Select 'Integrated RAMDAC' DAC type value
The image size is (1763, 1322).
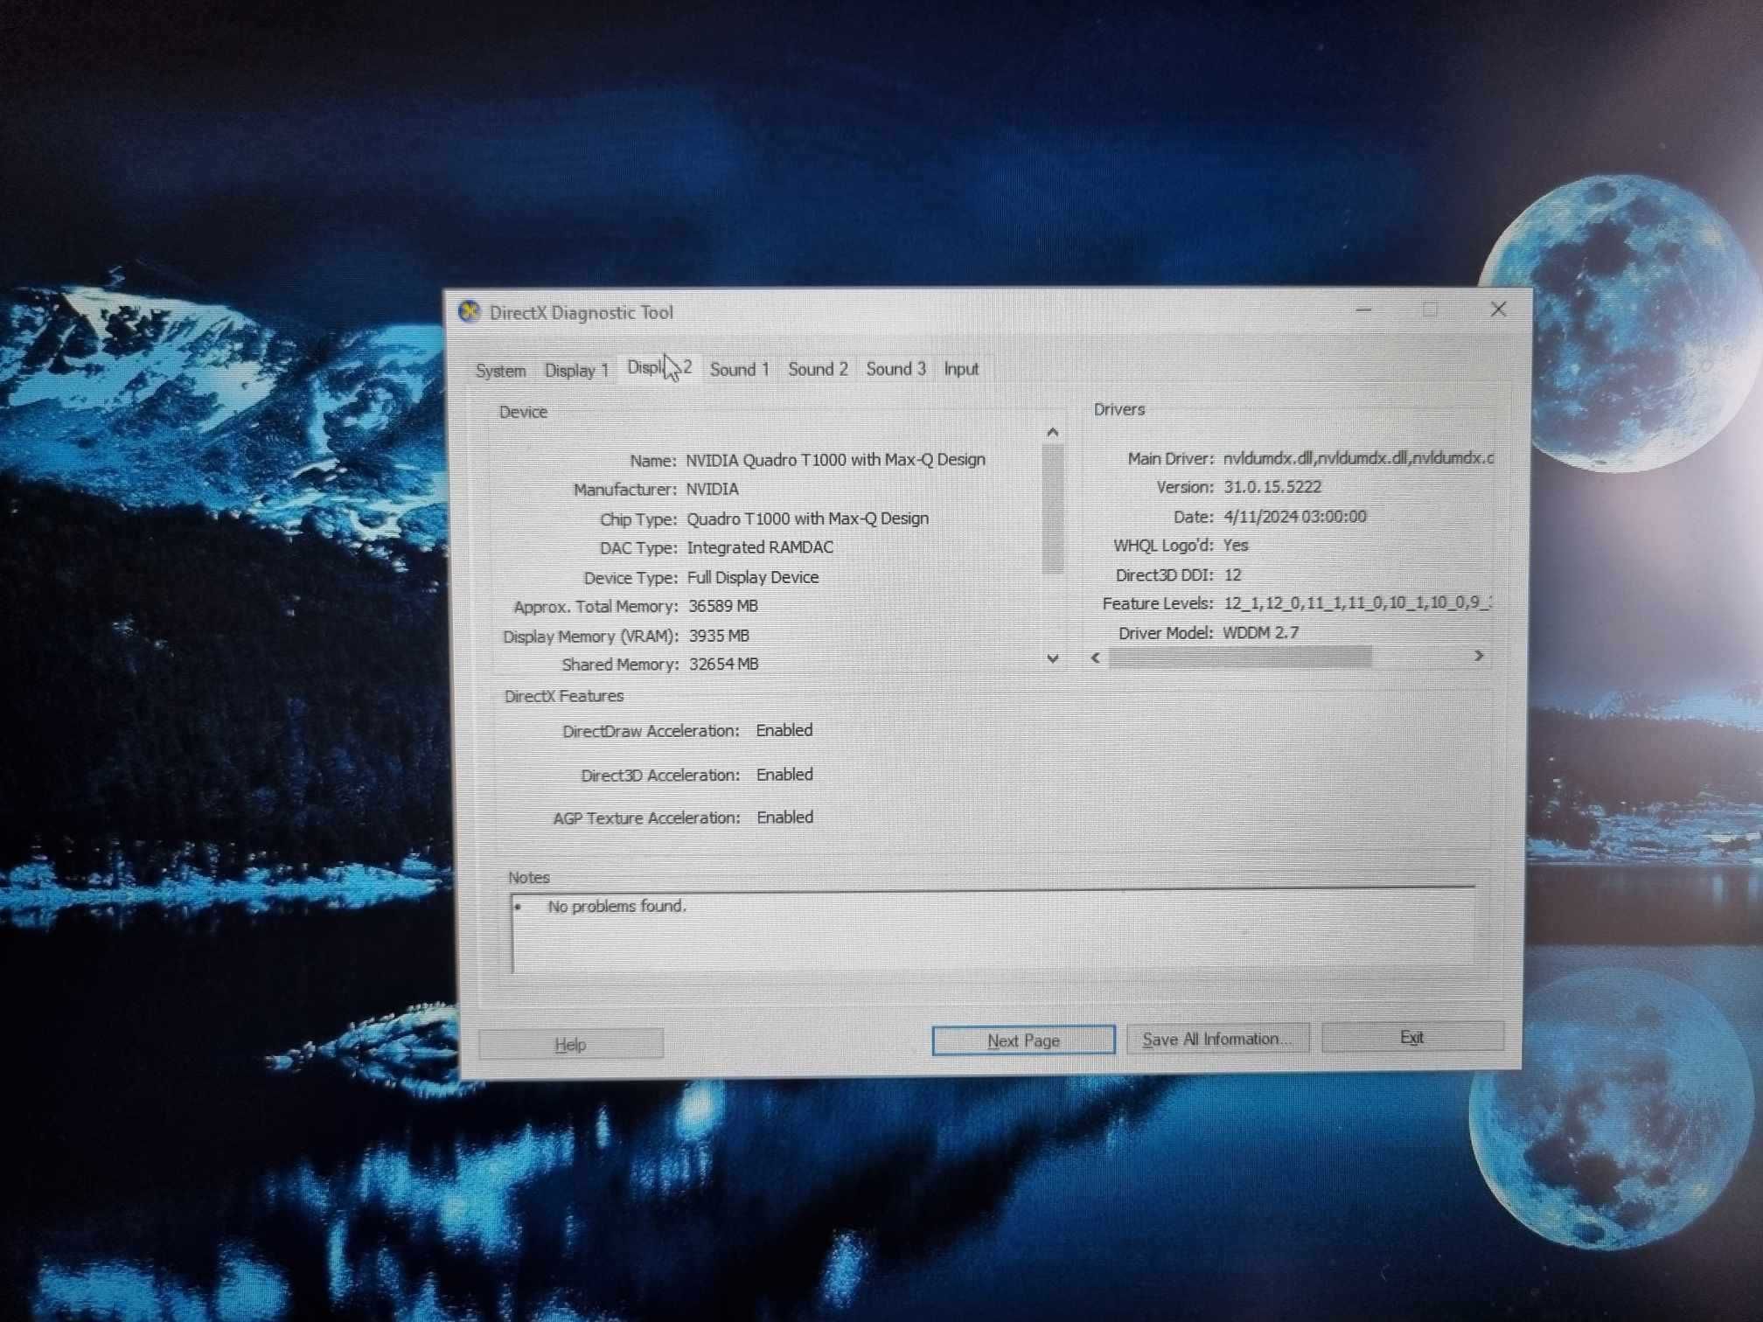(760, 547)
